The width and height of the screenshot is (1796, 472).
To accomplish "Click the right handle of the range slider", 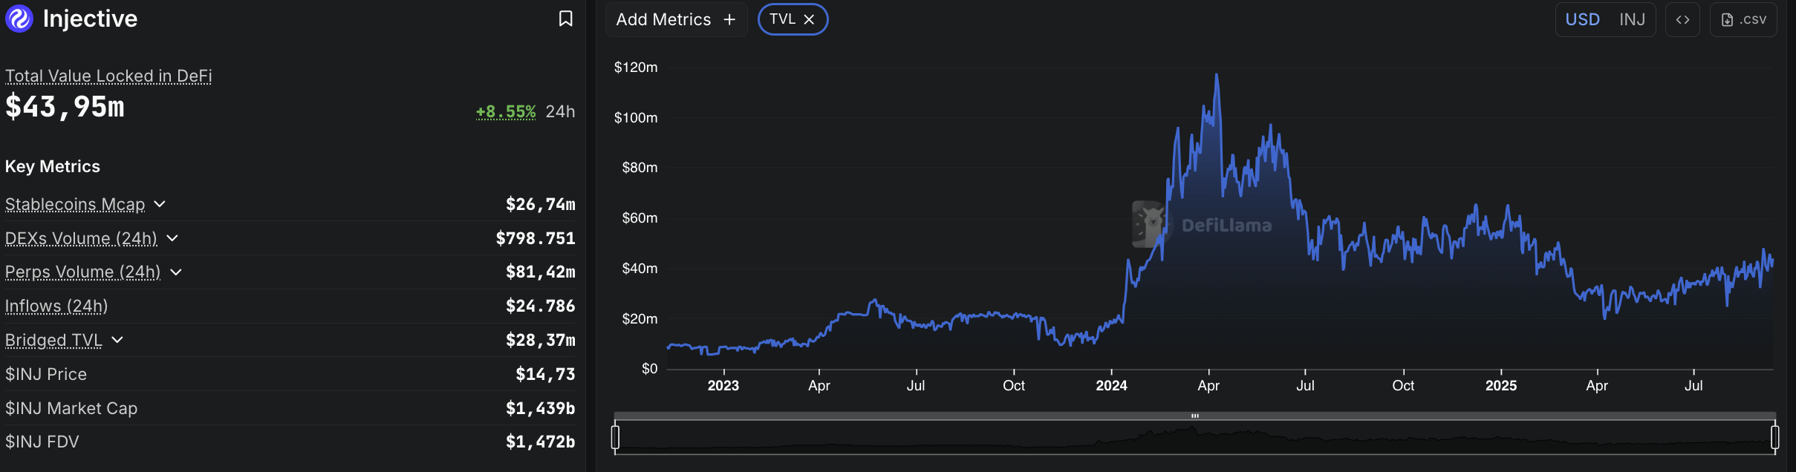I will [x=1774, y=437].
